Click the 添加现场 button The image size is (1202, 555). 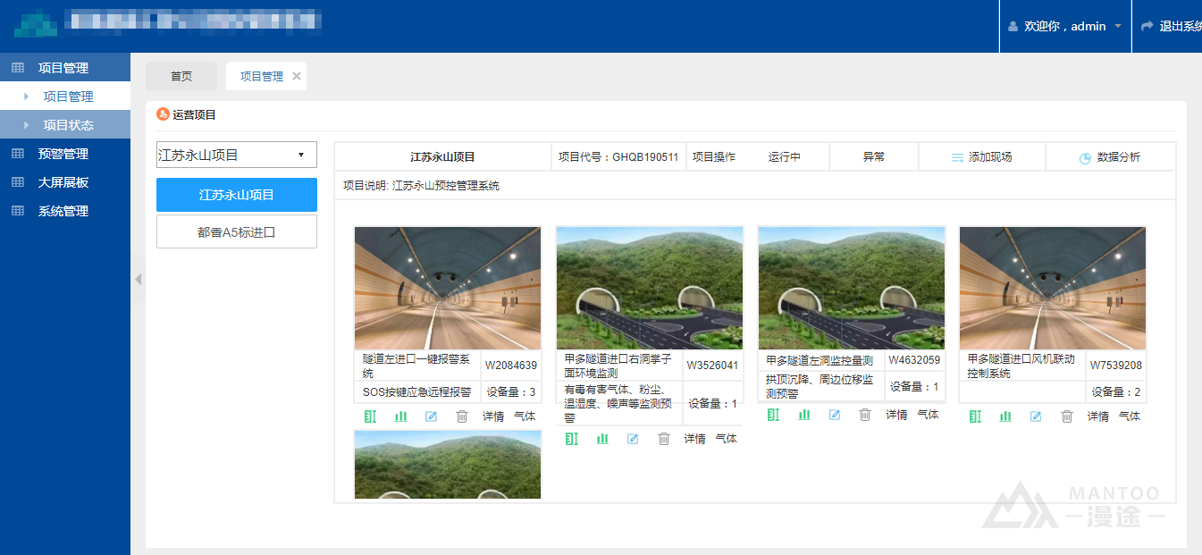pyautogui.click(x=981, y=157)
